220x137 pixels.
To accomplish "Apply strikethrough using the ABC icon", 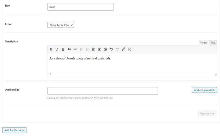I will click(x=75, y=49).
